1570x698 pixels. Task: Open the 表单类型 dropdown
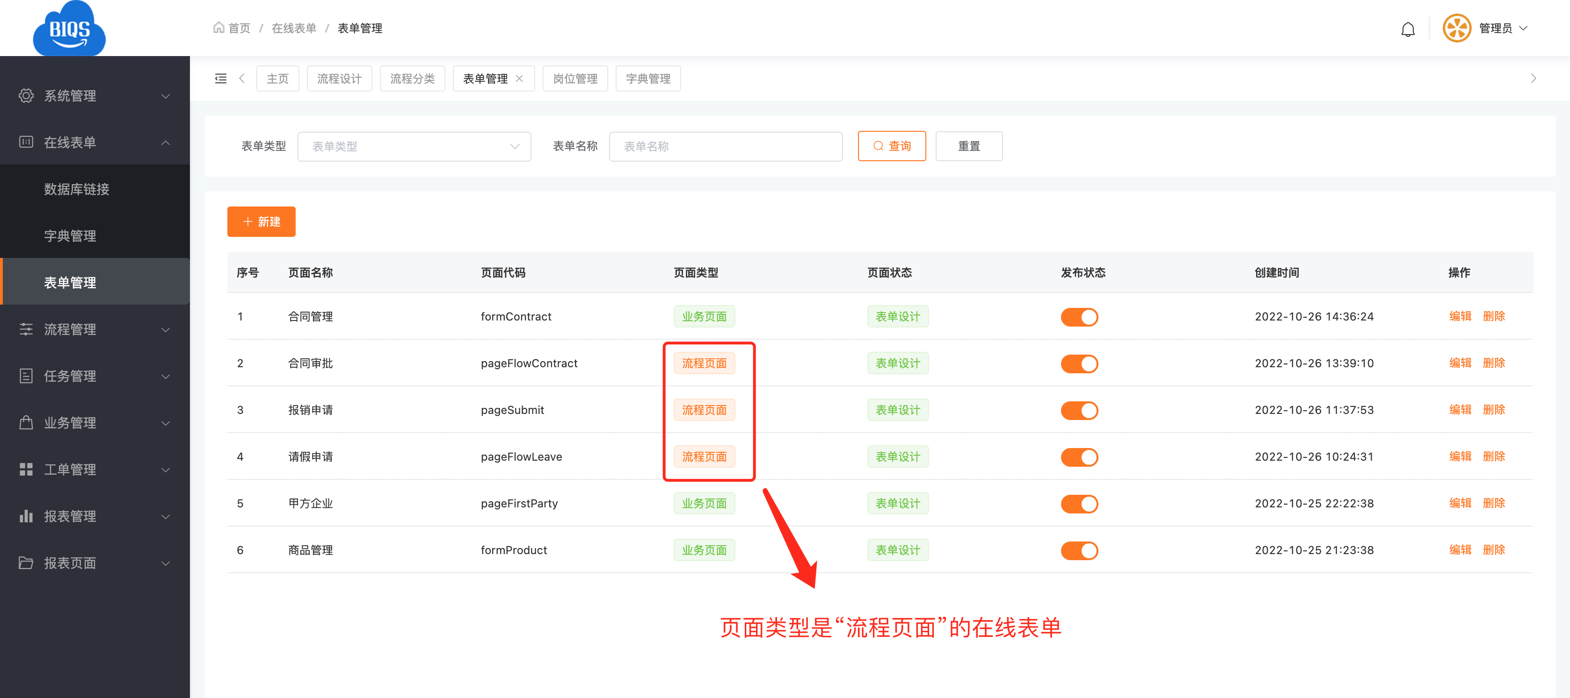414,146
